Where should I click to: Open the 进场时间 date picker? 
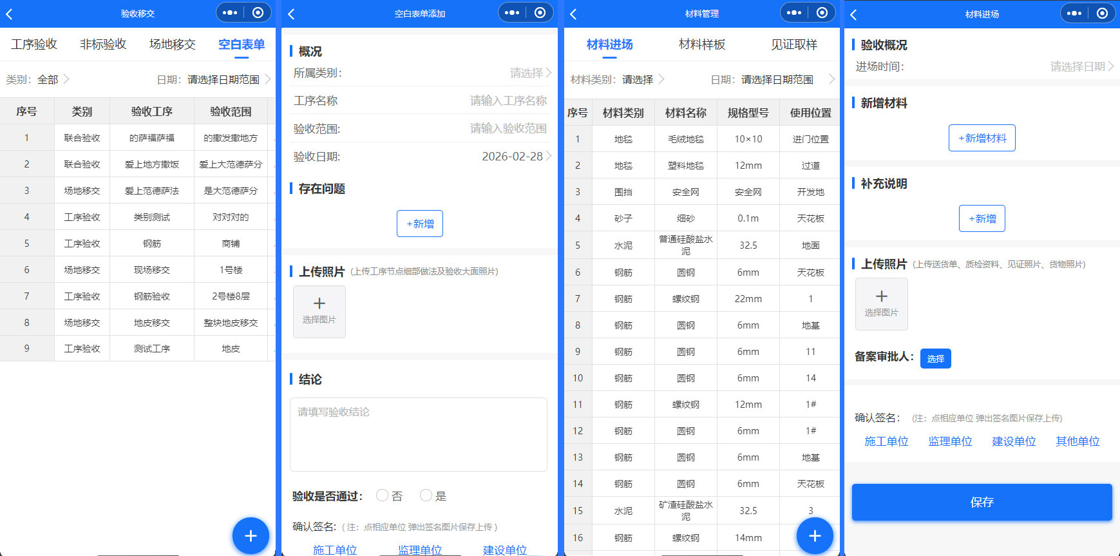pyautogui.click(x=1081, y=66)
